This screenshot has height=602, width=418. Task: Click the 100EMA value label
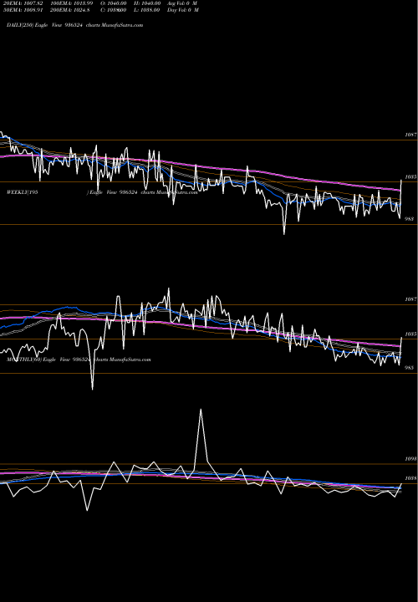(x=71, y=3)
